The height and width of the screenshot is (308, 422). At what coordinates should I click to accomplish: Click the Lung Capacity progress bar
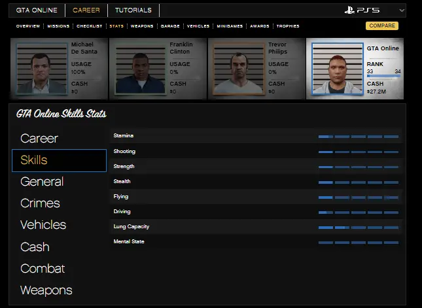point(358,227)
